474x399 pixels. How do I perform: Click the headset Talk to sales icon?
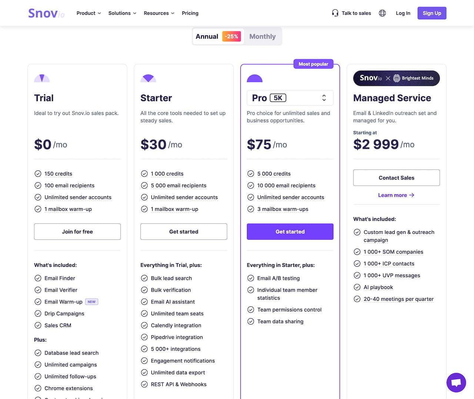pos(335,13)
